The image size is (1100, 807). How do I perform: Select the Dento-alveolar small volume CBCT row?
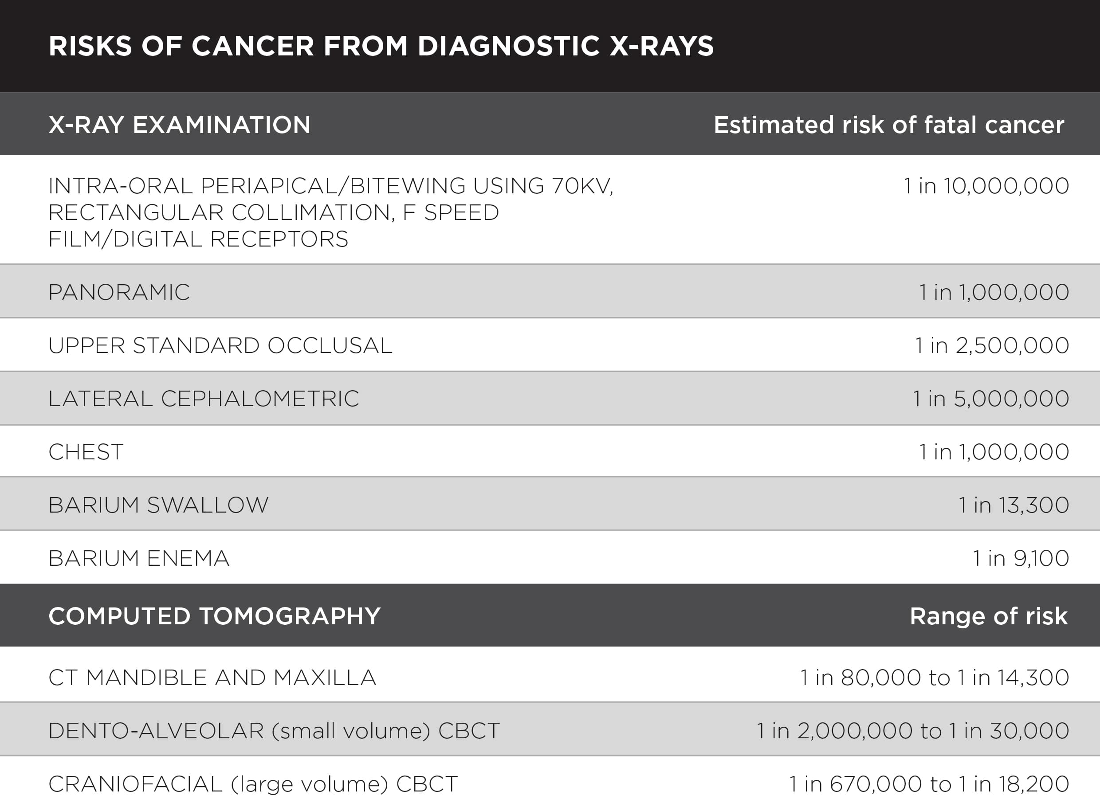tap(550, 729)
